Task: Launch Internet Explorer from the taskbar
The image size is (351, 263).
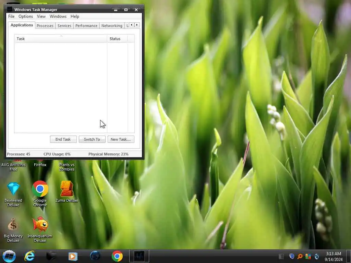Action: pos(29,256)
